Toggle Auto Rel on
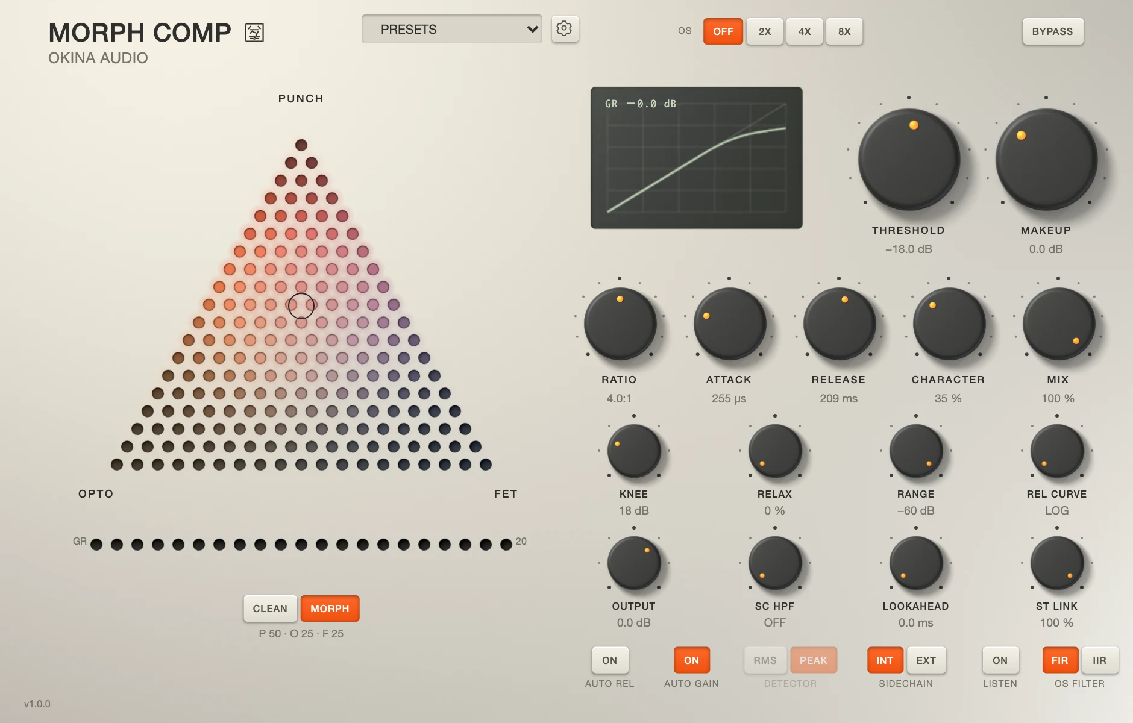The height and width of the screenshot is (723, 1133). pos(610,660)
